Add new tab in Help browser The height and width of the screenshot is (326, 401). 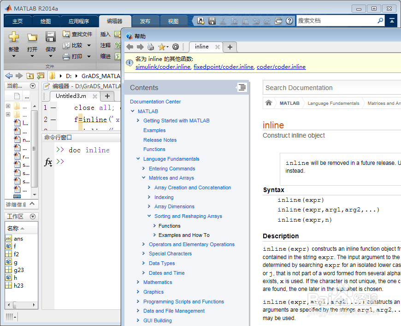click(x=230, y=47)
